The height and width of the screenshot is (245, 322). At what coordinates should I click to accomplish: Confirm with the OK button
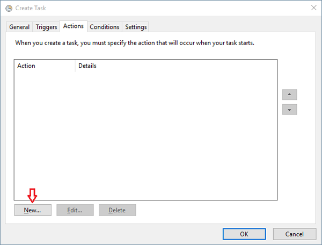point(244,234)
